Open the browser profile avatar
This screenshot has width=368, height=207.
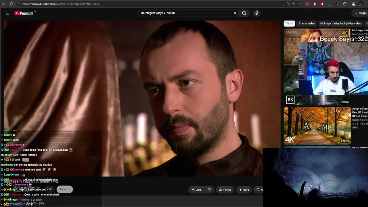click(361, 4)
